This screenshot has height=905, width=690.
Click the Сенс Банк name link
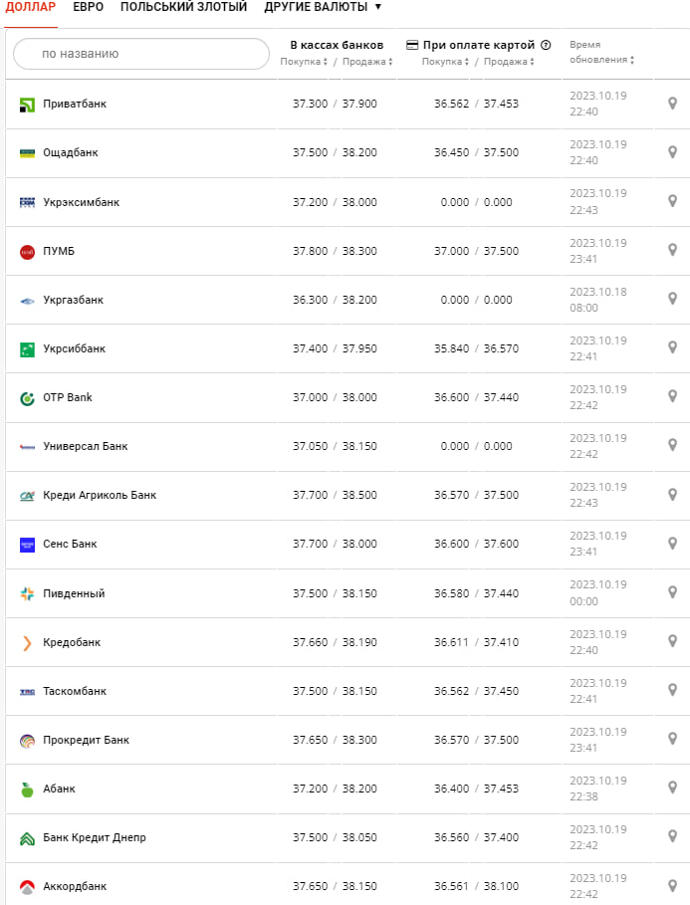pyautogui.click(x=70, y=544)
